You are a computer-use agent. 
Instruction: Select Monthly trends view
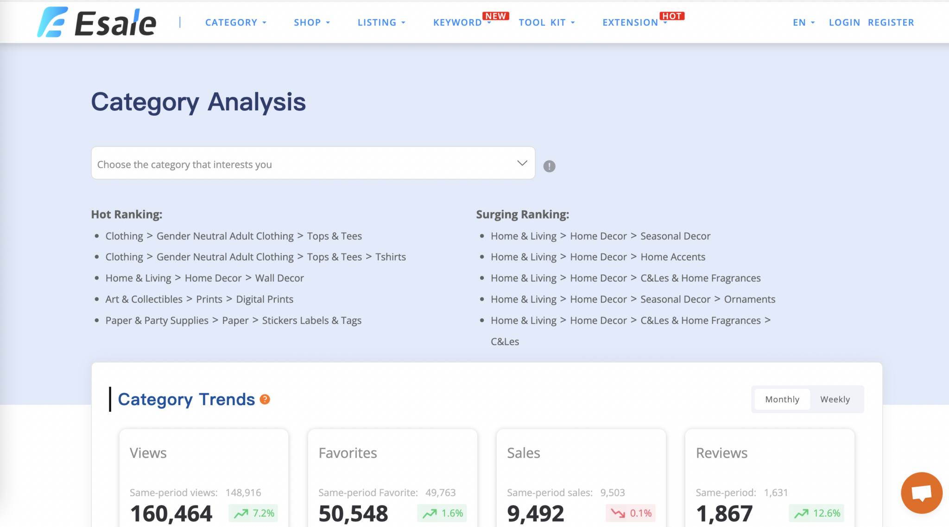click(782, 399)
